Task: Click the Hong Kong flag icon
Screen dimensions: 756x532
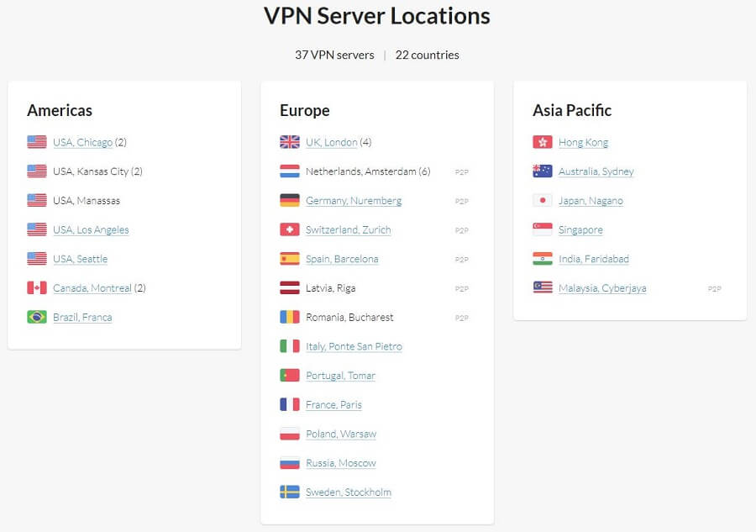Action: click(542, 142)
